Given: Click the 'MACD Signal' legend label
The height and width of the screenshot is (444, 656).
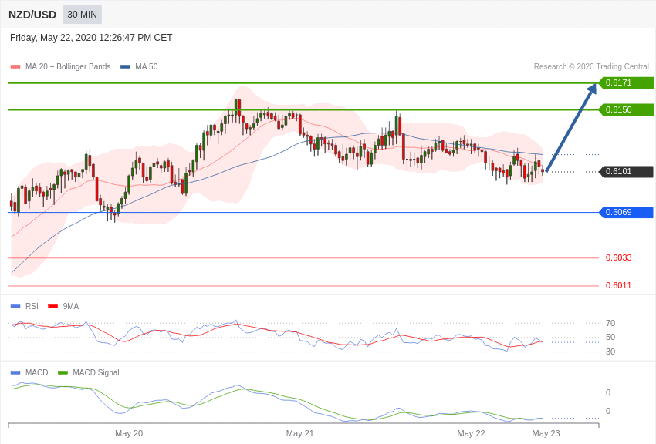Looking at the screenshot, I should pyautogui.click(x=96, y=372).
